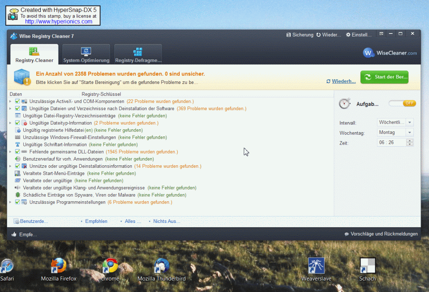The height and width of the screenshot is (292, 429).
Task: Click the Daten column header
Action: tap(16, 94)
